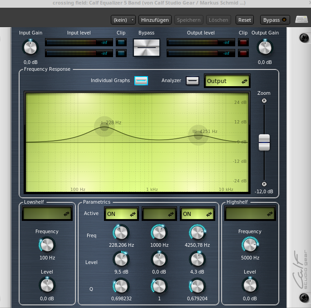
Task: Click the -12,0 dB zoom value
Action: pyautogui.click(x=264, y=191)
